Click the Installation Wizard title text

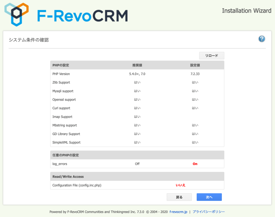[247, 11]
